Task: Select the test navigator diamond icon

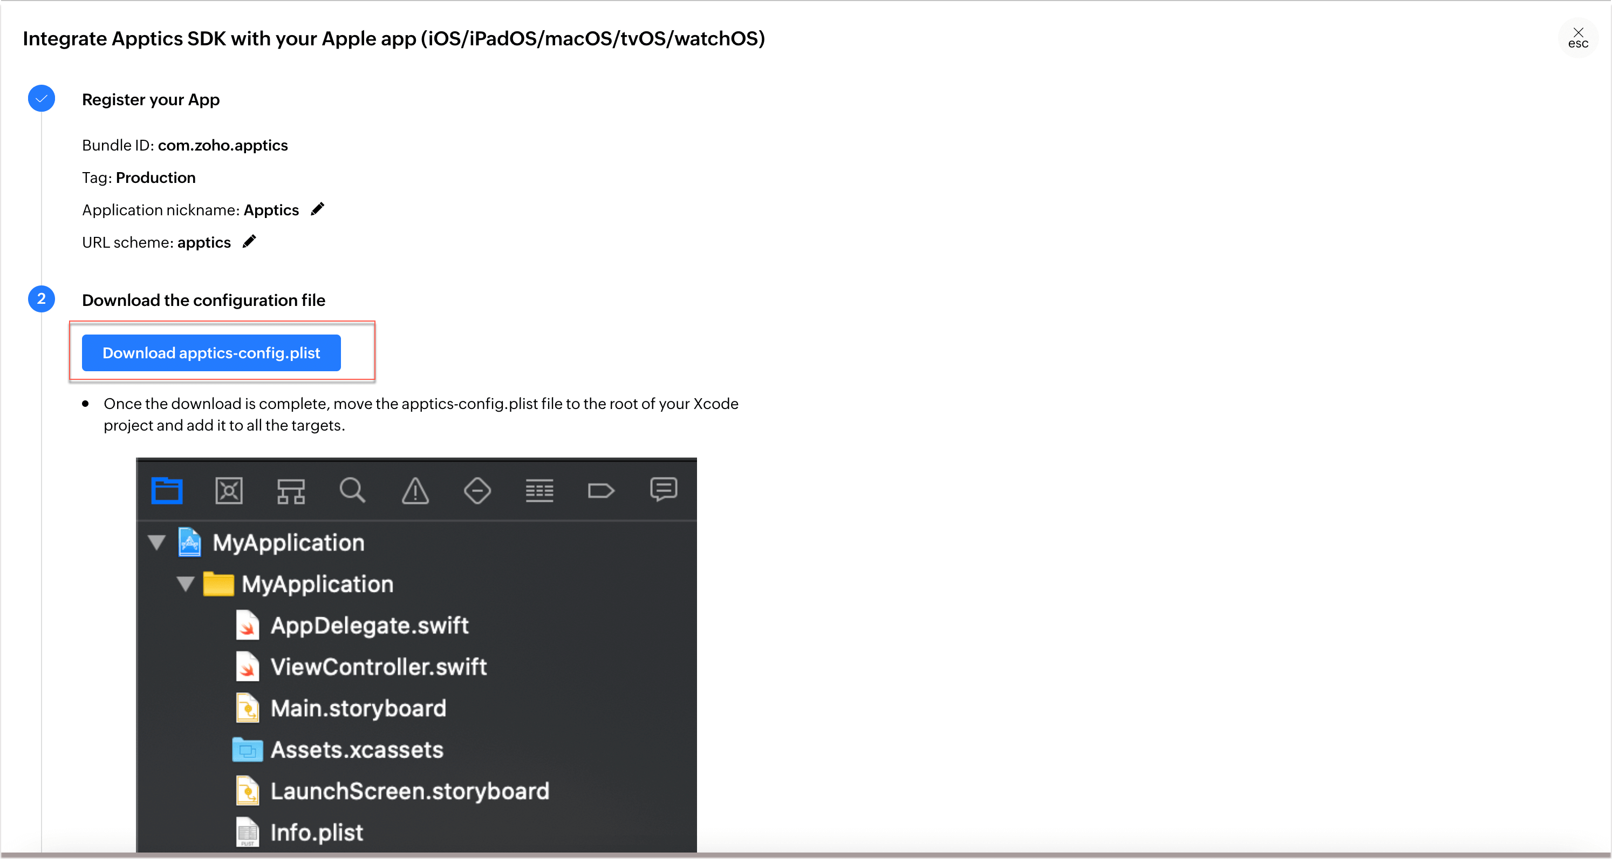Action: click(x=477, y=490)
